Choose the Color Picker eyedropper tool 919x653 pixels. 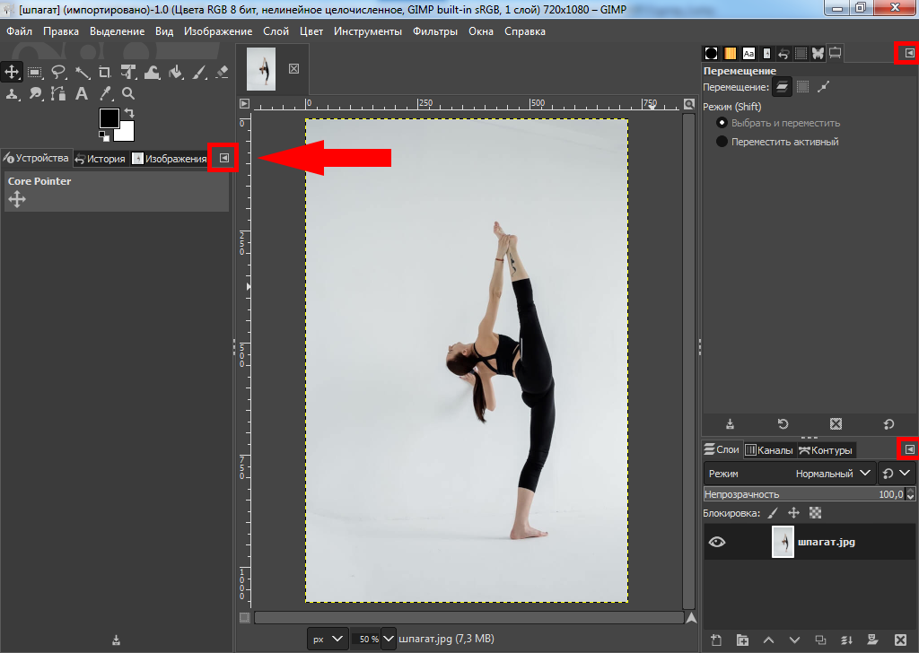coord(105,93)
